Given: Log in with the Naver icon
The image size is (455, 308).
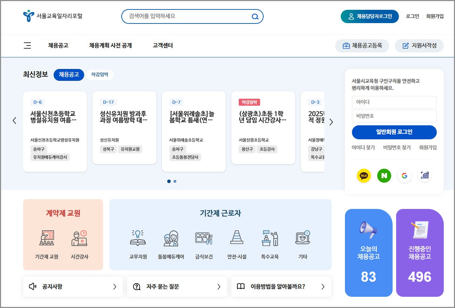Looking at the screenshot, I should 384,176.
